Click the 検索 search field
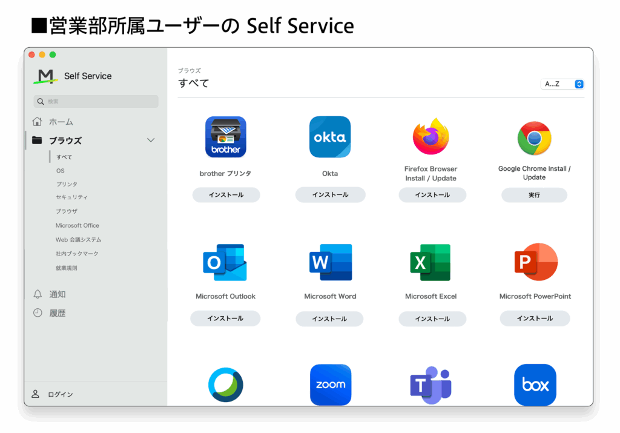This screenshot has height=433, width=620. pos(97,102)
